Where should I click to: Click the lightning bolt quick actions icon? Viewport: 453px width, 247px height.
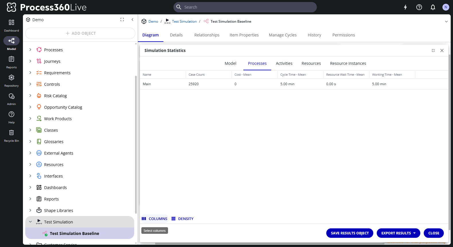click(x=405, y=7)
